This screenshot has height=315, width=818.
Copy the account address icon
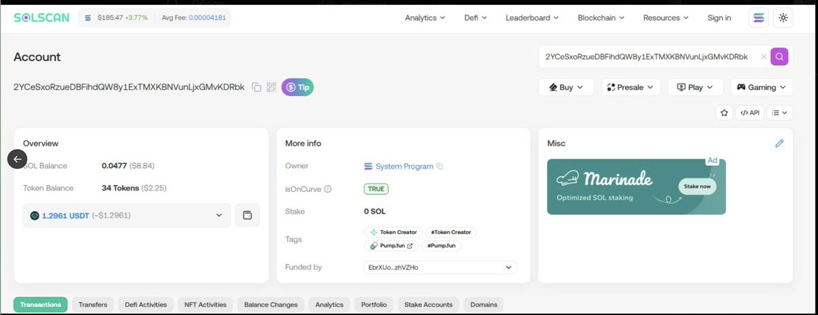click(256, 87)
